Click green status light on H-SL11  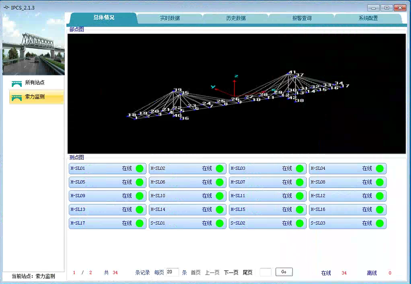[300, 196]
